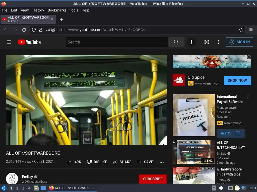Like the video with thumbs up
This screenshot has width=257, height=192.
pyautogui.click(x=70, y=162)
